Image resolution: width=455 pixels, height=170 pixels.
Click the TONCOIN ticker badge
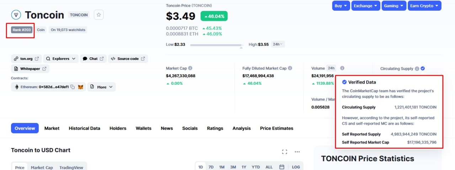pyautogui.click(x=79, y=15)
